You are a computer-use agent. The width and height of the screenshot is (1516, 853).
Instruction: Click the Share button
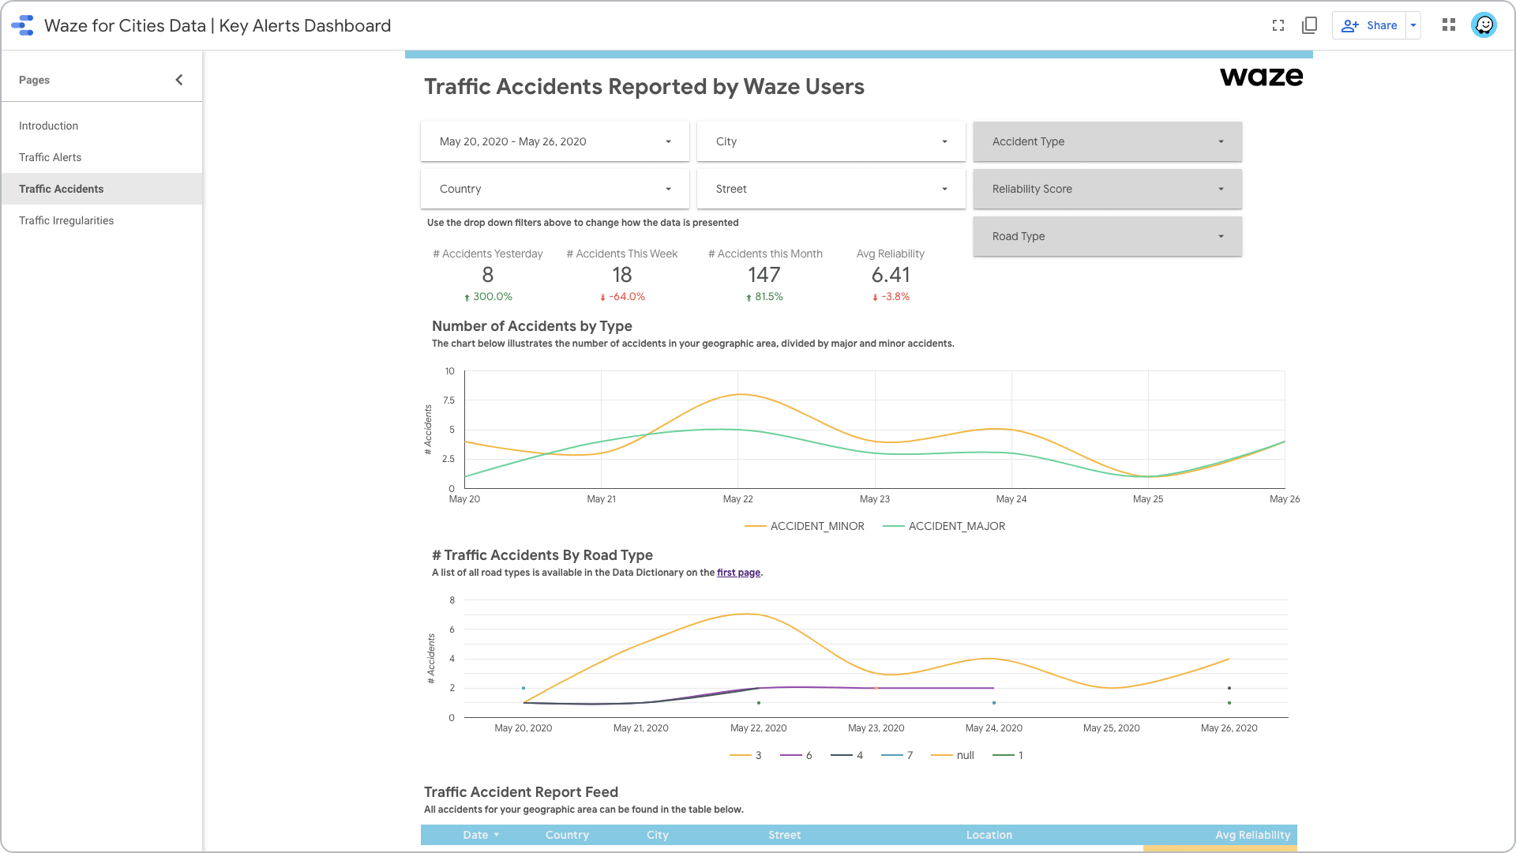pyautogui.click(x=1369, y=25)
